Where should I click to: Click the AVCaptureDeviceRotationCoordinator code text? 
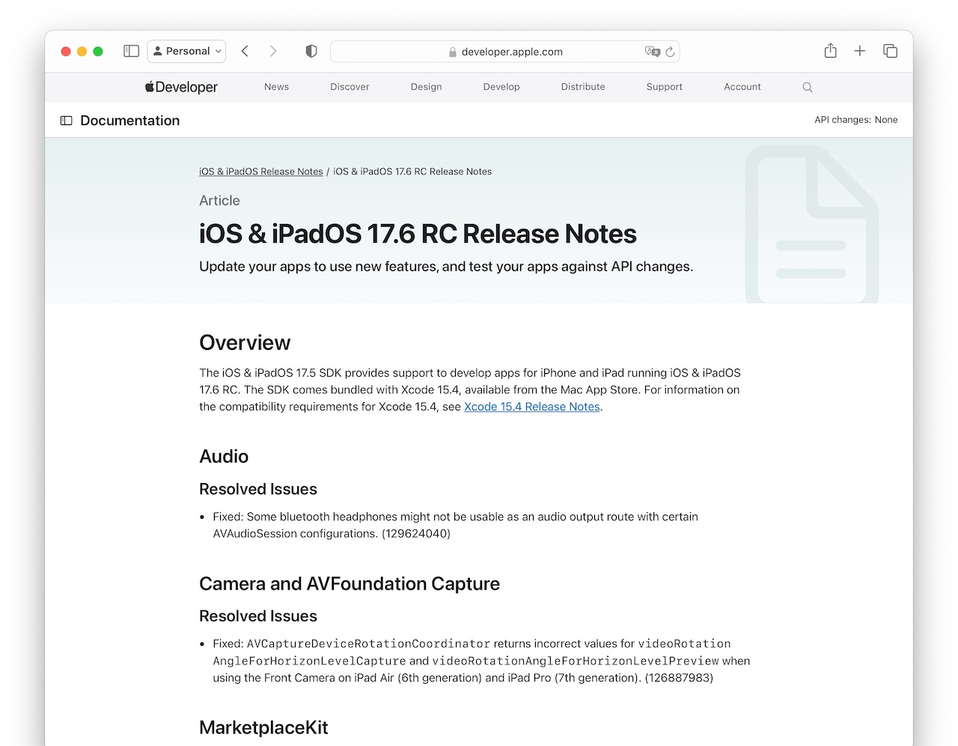pos(369,643)
